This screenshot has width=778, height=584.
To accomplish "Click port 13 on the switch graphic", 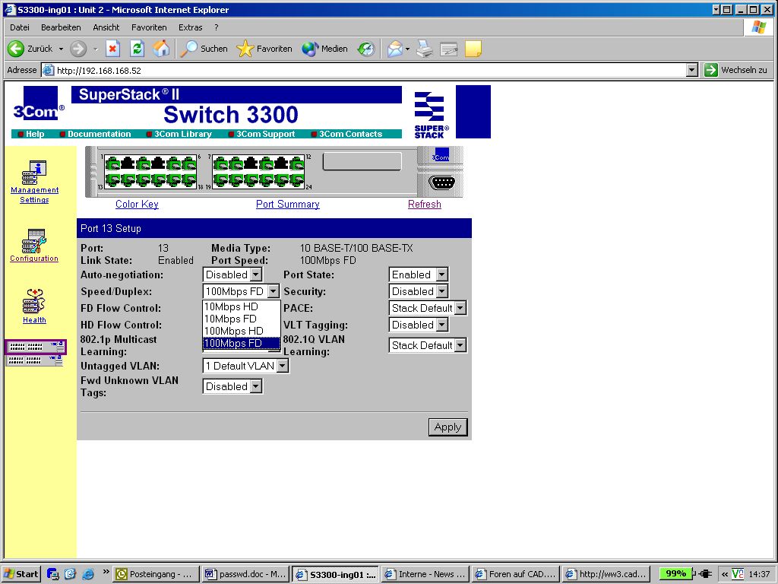I will [x=112, y=179].
